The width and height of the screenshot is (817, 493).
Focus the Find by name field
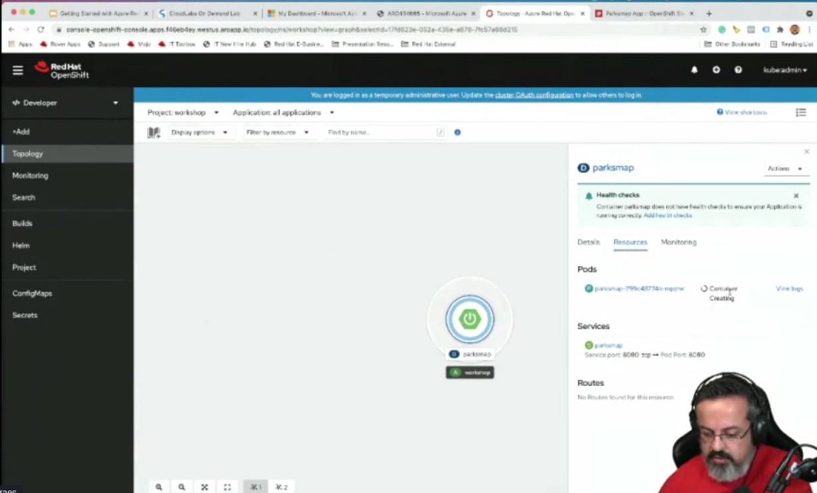point(384,132)
